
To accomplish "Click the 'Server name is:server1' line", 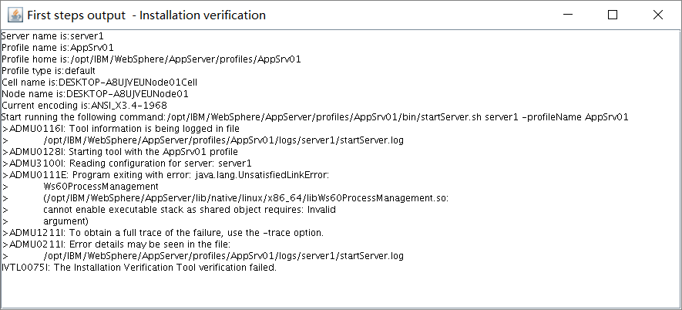I will click(52, 35).
